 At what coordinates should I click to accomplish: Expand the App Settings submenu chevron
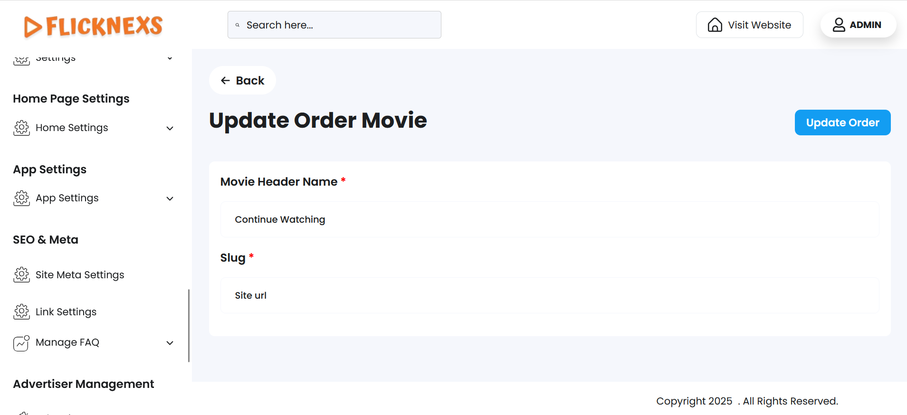(170, 198)
